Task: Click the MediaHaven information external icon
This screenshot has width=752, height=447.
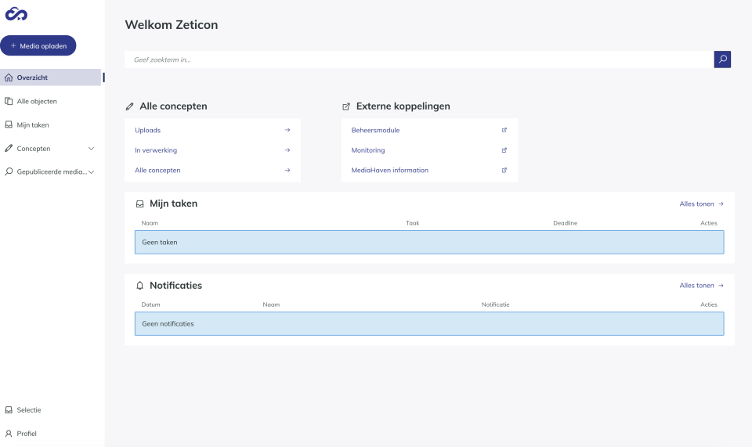Action: [x=504, y=170]
